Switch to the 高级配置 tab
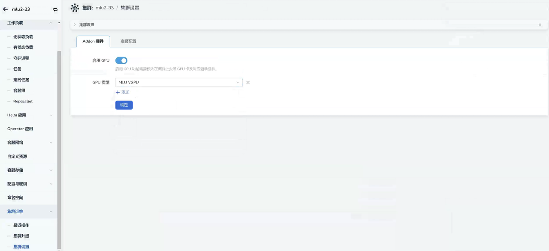 point(128,42)
